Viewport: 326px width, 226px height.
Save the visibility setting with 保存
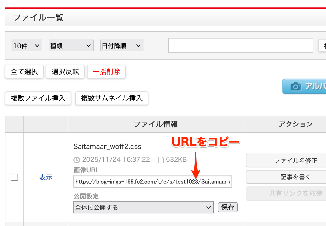[x=228, y=207]
